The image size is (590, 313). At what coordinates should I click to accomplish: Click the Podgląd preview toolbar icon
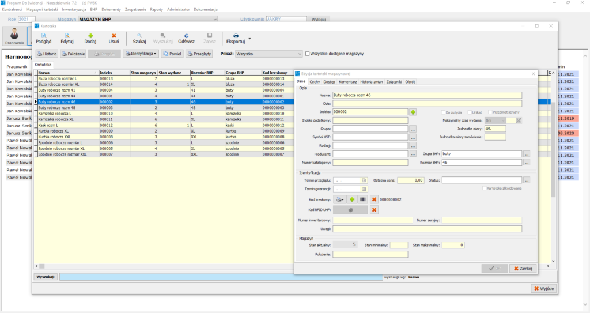tap(44, 36)
